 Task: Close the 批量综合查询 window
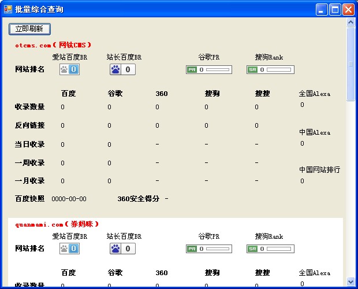tap(348, 10)
